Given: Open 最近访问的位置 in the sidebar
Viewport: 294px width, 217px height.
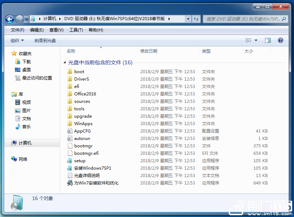Looking at the screenshot, I should [37, 78].
